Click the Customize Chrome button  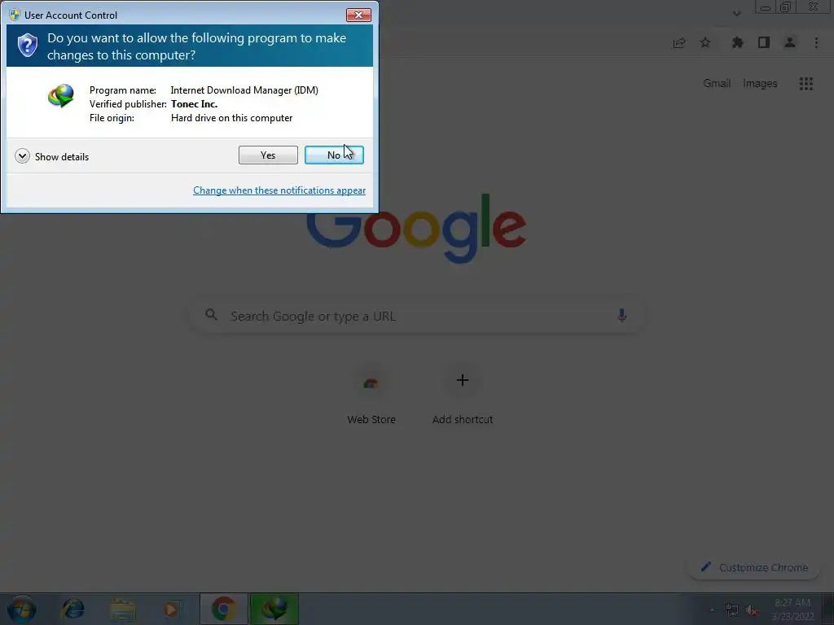click(x=754, y=567)
